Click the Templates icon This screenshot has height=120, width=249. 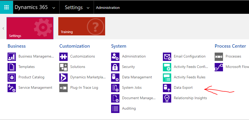click(12, 67)
